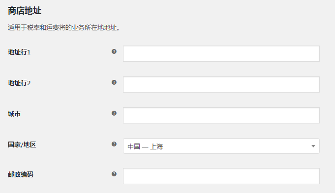This screenshot has width=335, height=193.
Task: Click inside the 地址行2 input box
Action: pos(221,84)
